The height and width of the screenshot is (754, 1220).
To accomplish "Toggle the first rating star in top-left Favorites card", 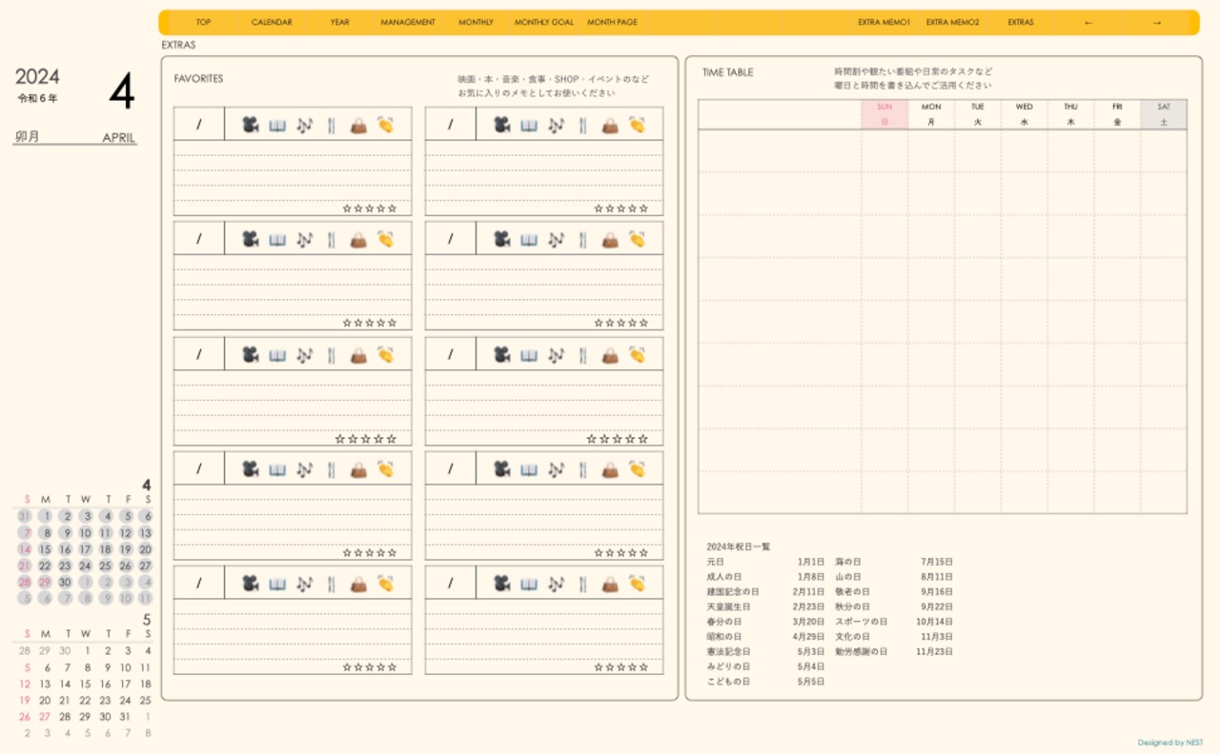I will point(347,208).
